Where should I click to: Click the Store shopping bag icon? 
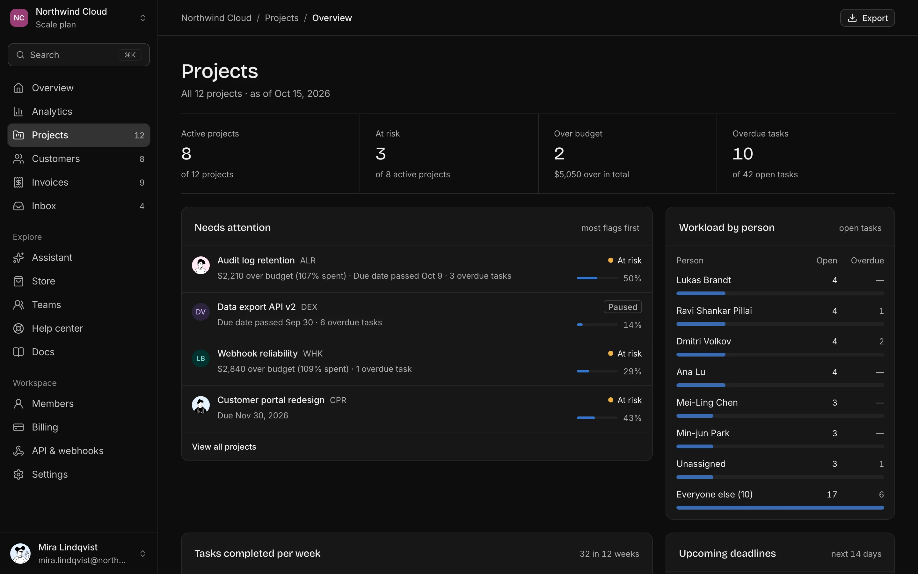[x=18, y=281]
